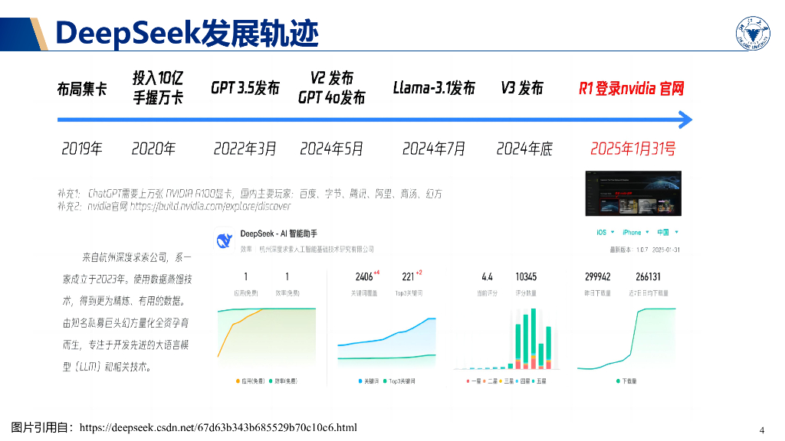The height and width of the screenshot is (441, 785).
Task: Click the downloads trend line chart
Action: (x=626, y=338)
